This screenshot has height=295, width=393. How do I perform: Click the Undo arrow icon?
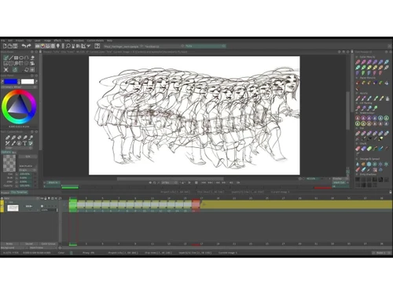[x=24, y=46]
